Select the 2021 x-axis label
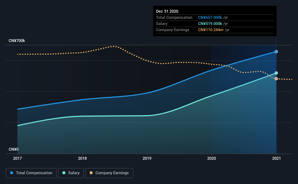298x184 pixels. click(276, 158)
